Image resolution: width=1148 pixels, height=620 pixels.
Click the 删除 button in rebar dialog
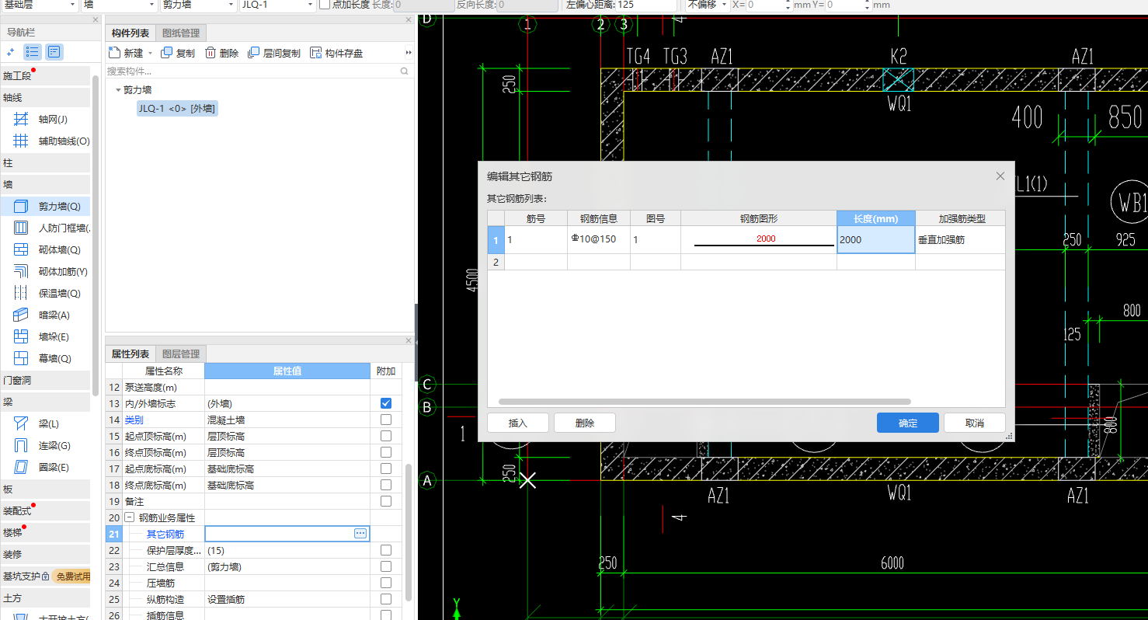(x=585, y=423)
